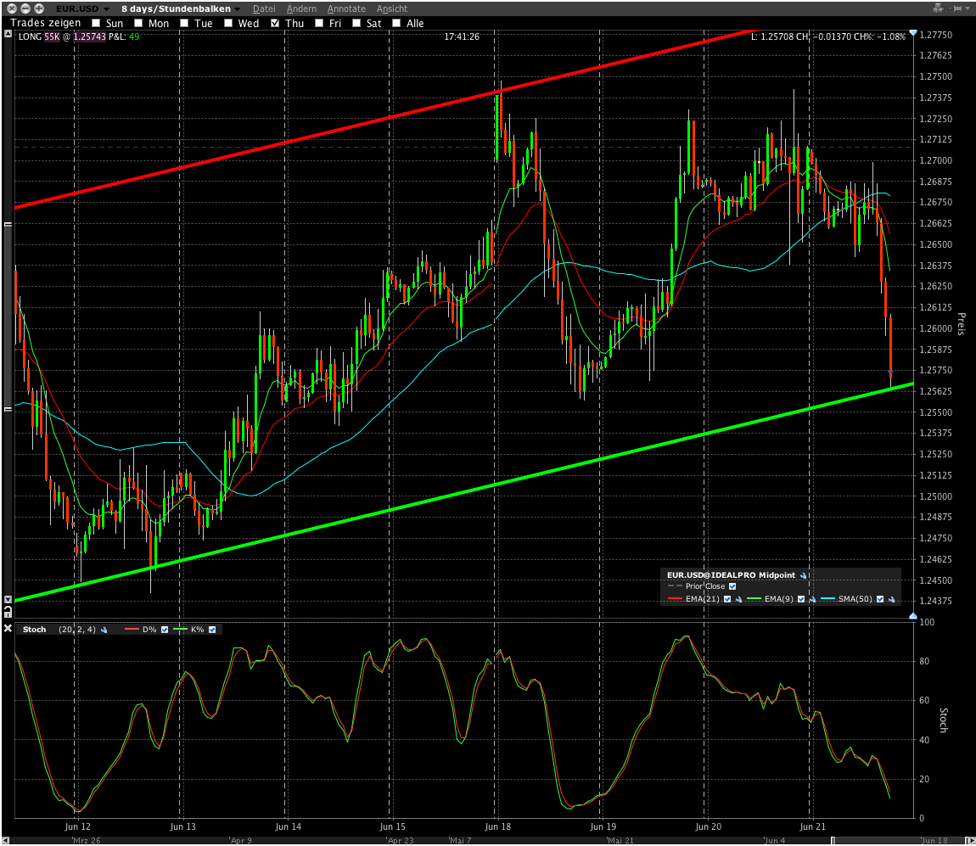Click the red EMA(21) color line in the legend
Image resolution: width=976 pixels, height=846 pixels.
tap(676, 599)
